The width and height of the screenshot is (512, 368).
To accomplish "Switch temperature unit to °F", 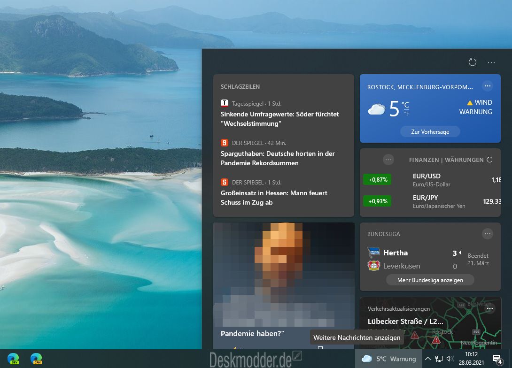I will click(x=406, y=114).
